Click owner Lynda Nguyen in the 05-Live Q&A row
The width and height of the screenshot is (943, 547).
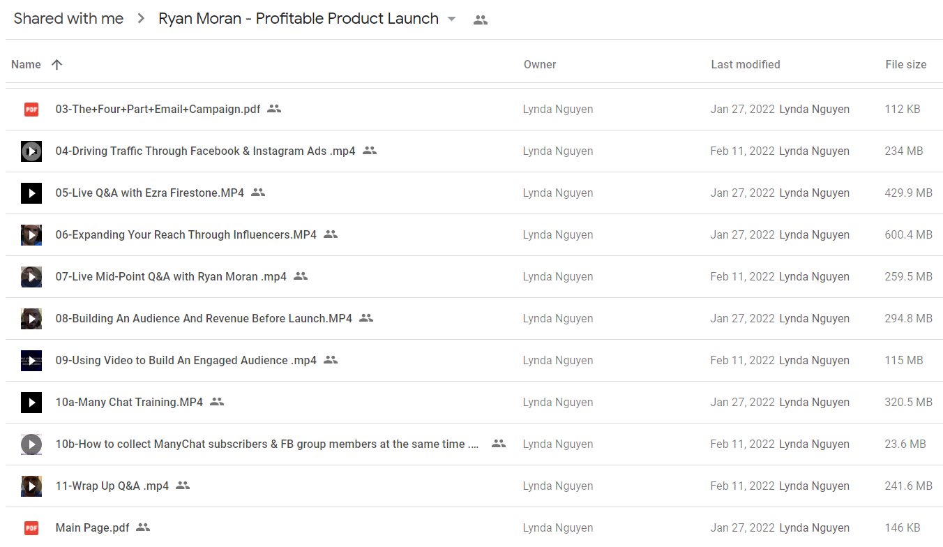558,193
